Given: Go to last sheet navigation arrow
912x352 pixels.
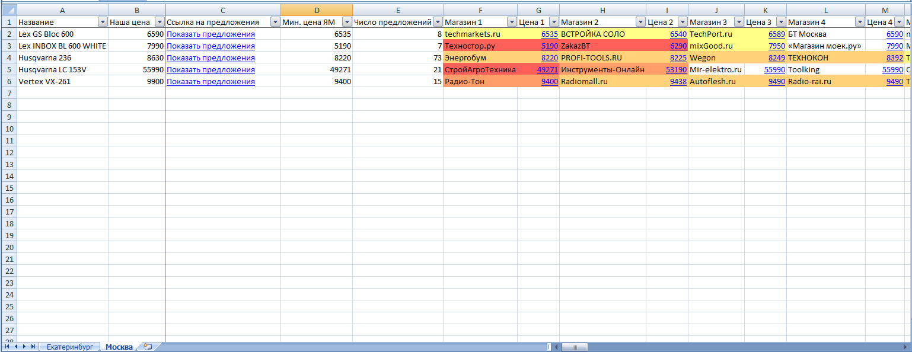Looking at the screenshot, I should coord(34,347).
